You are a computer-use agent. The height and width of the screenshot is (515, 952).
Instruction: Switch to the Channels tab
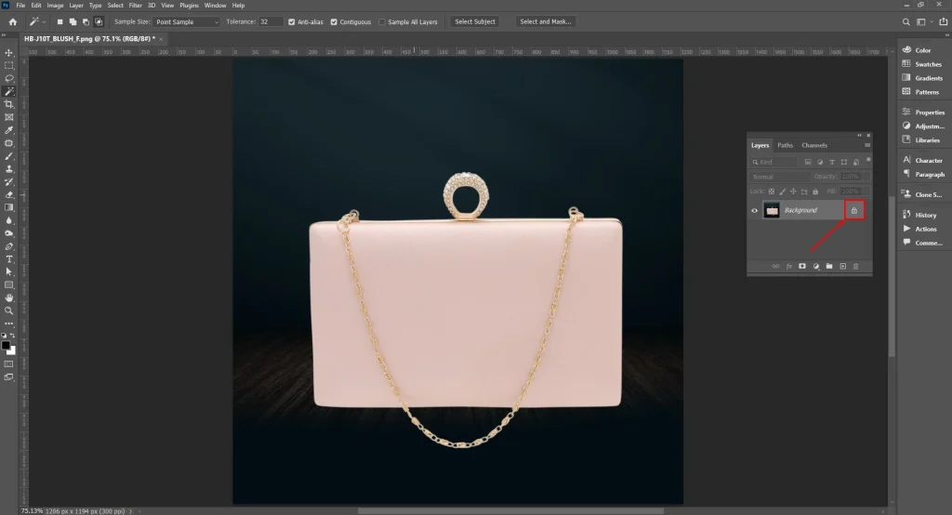tap(814, 145)
